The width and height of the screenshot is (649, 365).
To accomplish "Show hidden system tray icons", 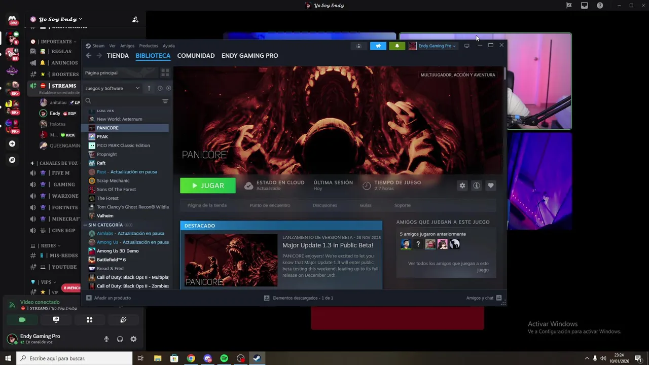I will tap(587, 358).
